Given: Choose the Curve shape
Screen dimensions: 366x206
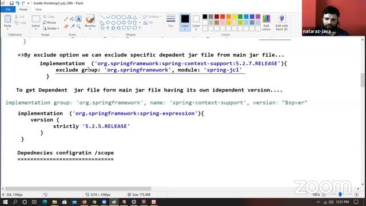Looking at the screenshot, I should coord(108,17).
